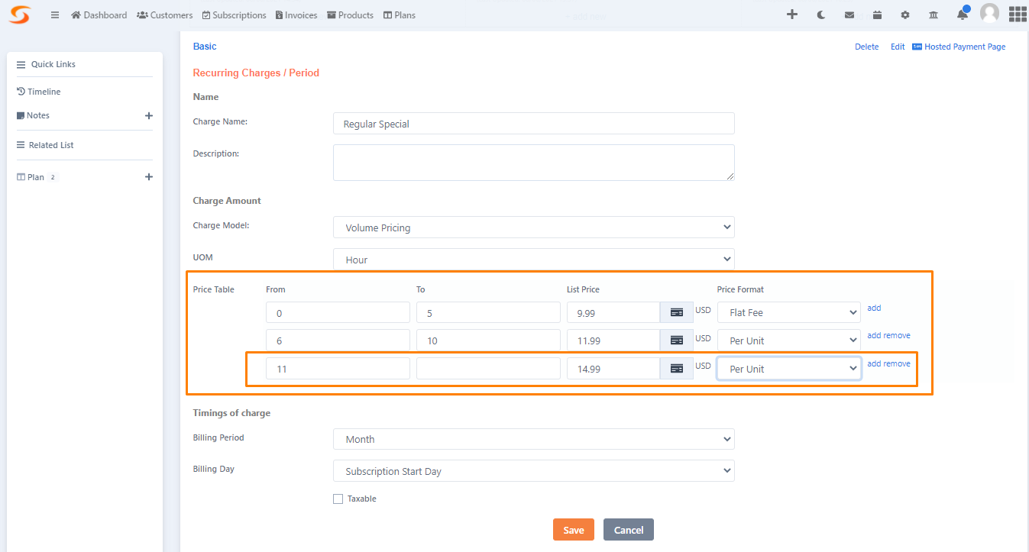Click the profile avatar picture

(989, 14)
